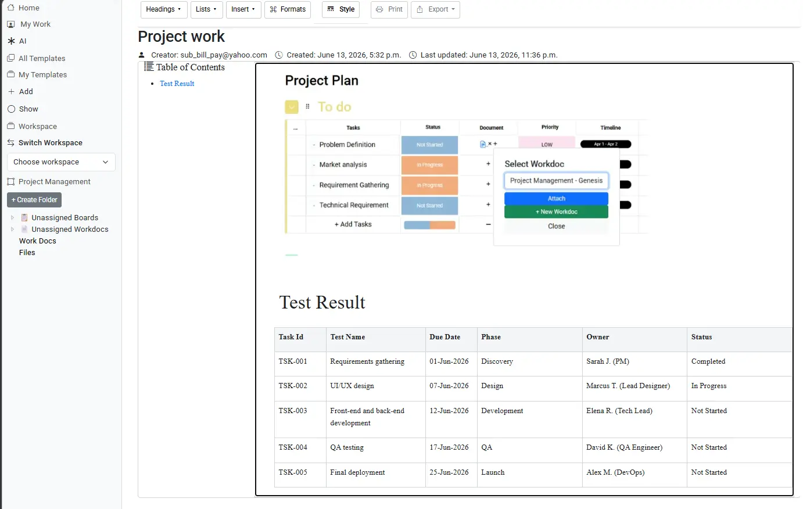The image size is (803, 509).
Task: Open Files in the folder tree
Action: (x=27, y=253)
